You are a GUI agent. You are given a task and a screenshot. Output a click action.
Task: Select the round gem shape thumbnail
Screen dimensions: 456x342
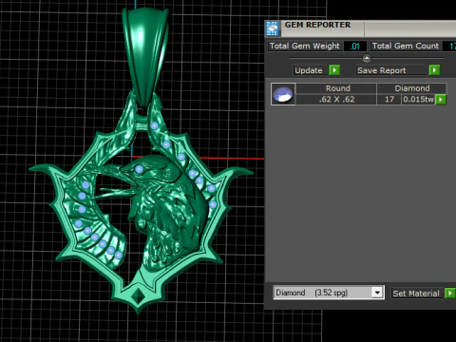point(283,94)
